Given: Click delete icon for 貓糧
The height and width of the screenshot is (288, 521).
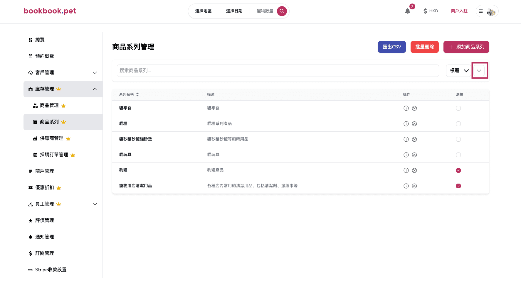Looking at the screenshot, I should [x=414, y=124].
